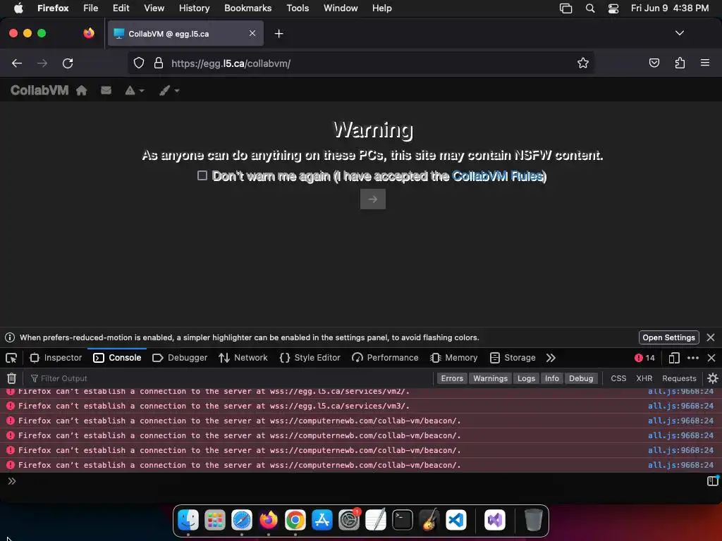Toggle the Info console filter
This screenshot has width=722, height=541.
coord(551,378)
